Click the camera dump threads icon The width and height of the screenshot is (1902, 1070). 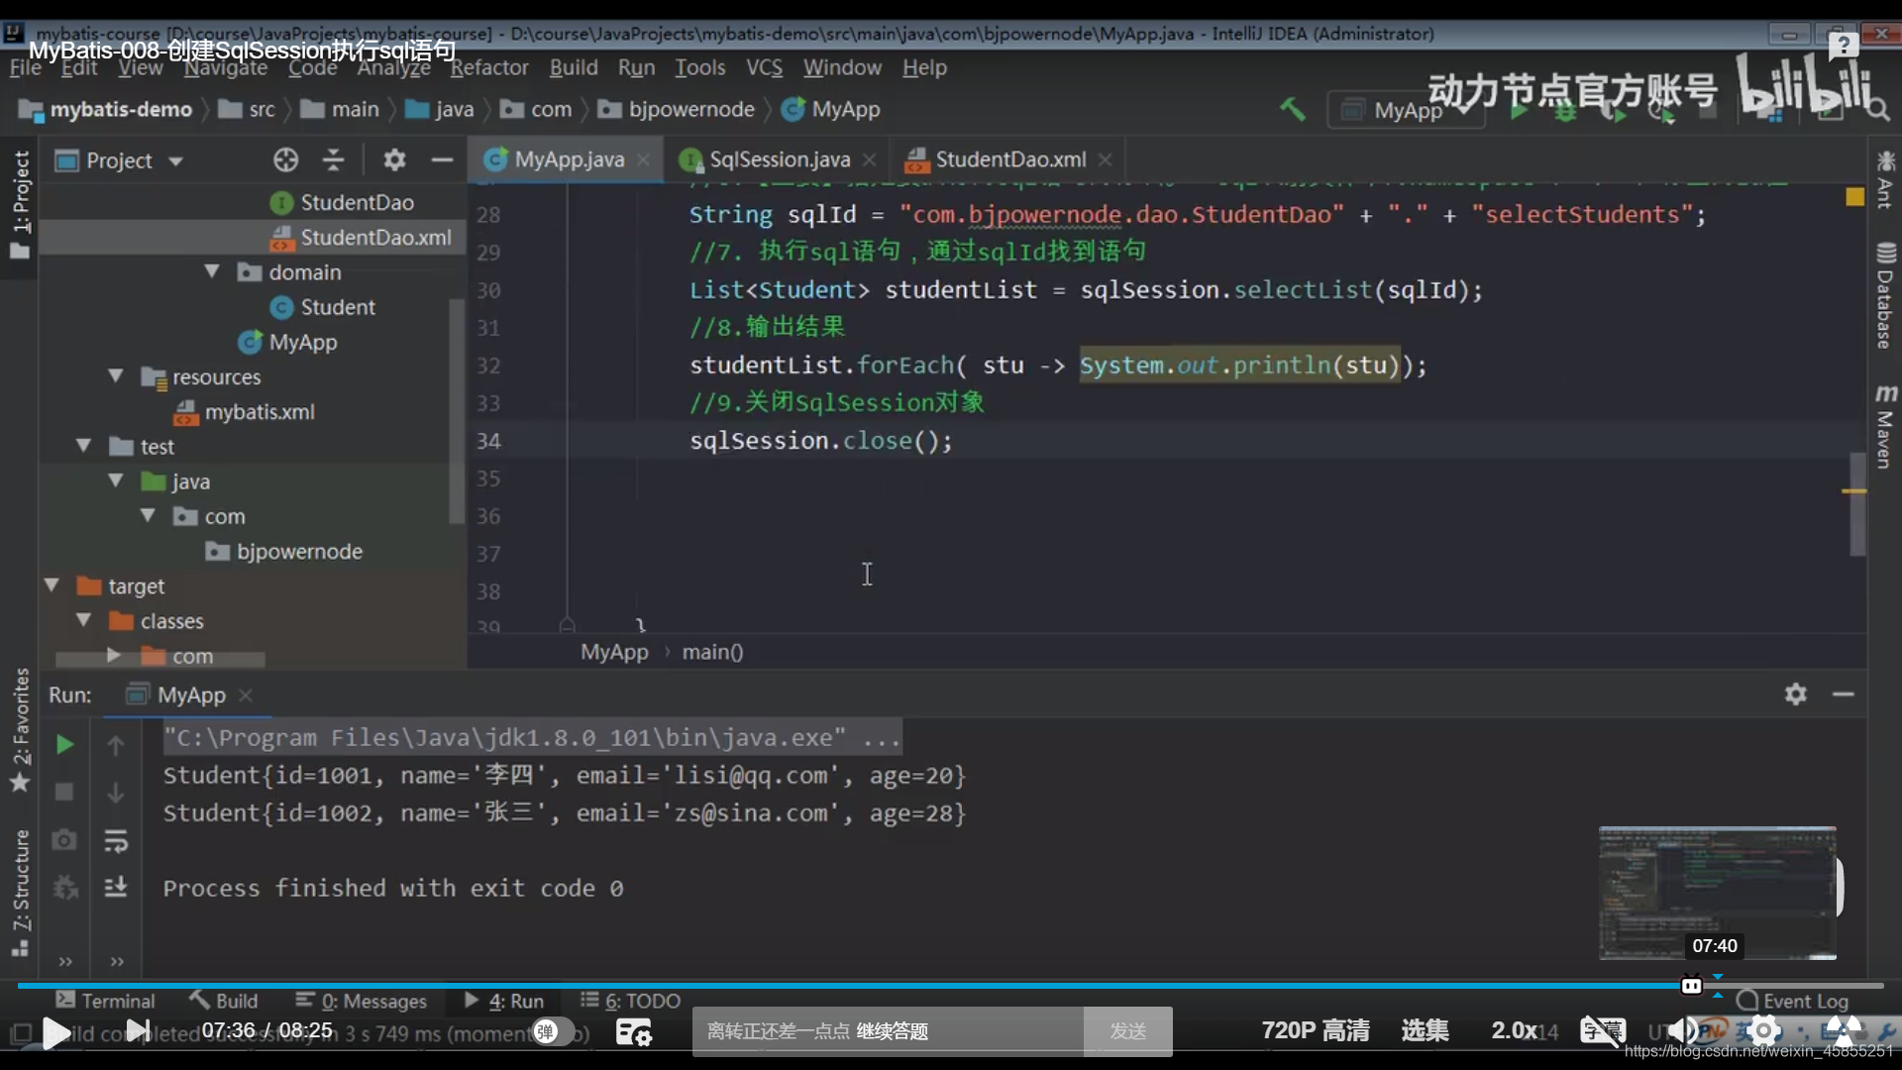(x=64, y=840)
